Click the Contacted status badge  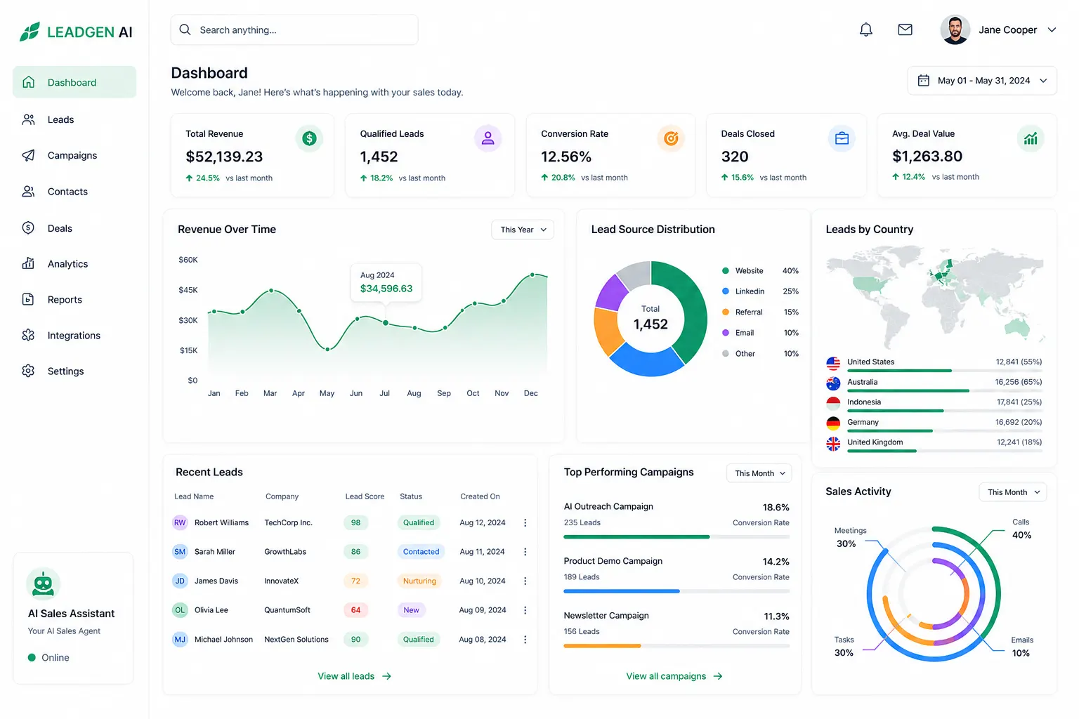click(x=421, y=552)
